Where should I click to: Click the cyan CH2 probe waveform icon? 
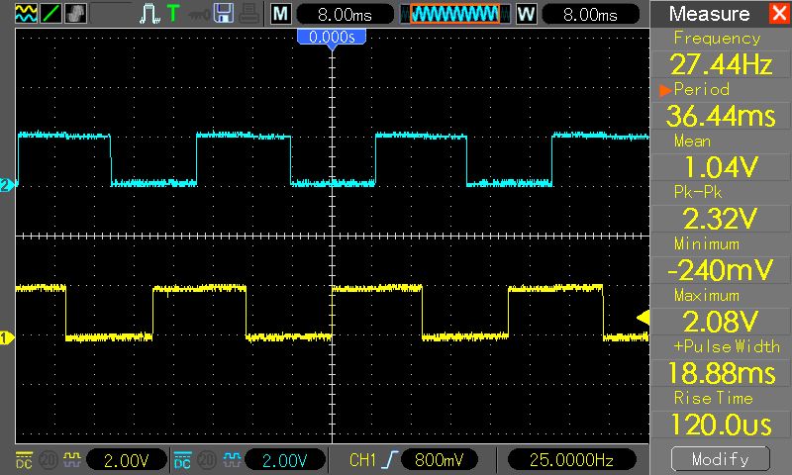point(232,460)
